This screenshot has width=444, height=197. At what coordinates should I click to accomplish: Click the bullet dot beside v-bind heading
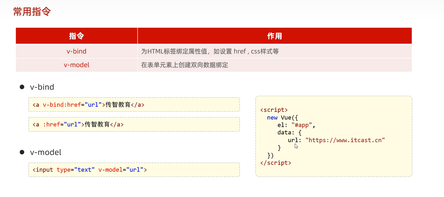click(22, 87)
